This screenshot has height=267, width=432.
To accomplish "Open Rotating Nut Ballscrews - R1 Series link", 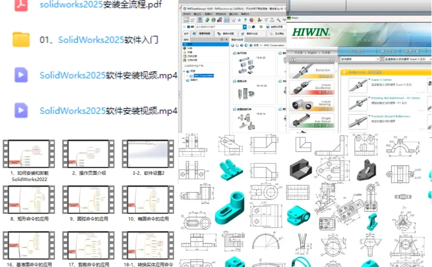I will [395, 98].
